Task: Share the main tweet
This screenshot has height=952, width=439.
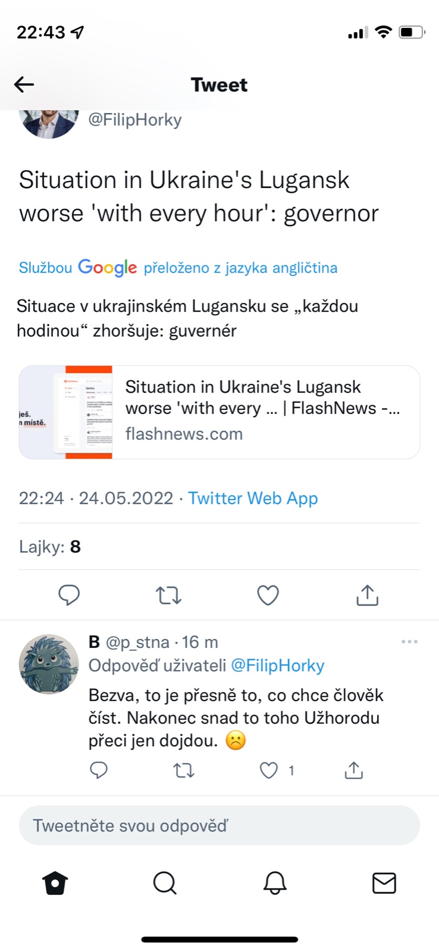Action: (367, 594)
